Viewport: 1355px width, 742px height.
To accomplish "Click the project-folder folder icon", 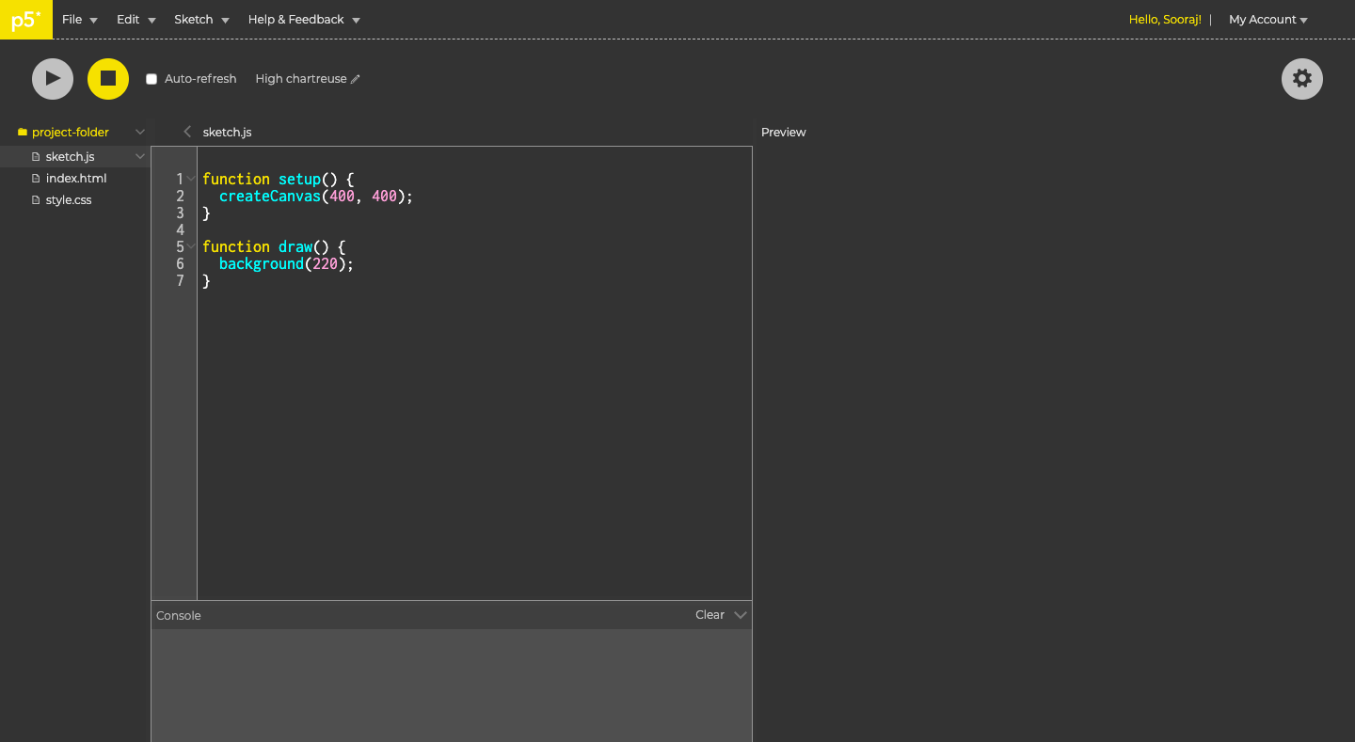I will [x=23, y=133].
